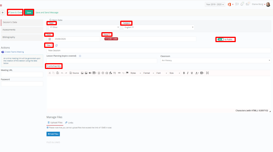Click inside the Comments editor area
Image resolution: width=273 pixels, height=152 pixels.
click(159, 92)
